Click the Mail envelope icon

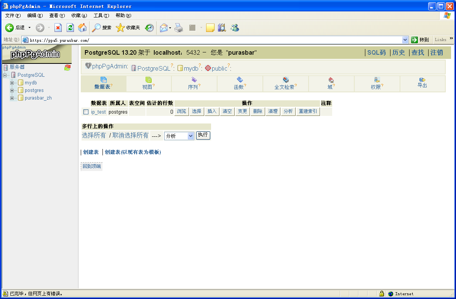click(164, 28)
